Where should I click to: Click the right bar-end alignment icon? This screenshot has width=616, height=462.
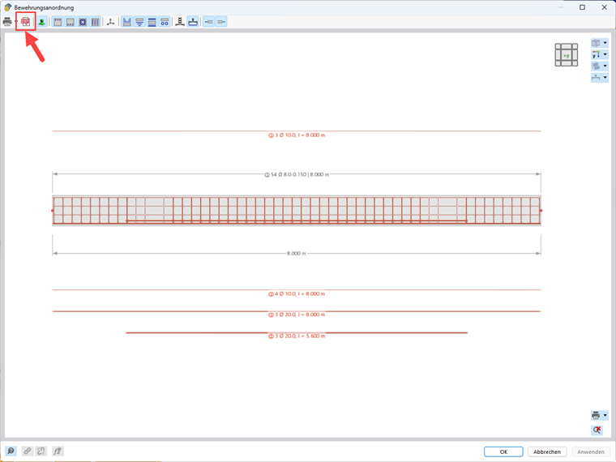221,22
